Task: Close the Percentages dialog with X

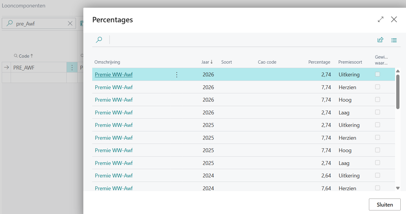Action: 394,19
